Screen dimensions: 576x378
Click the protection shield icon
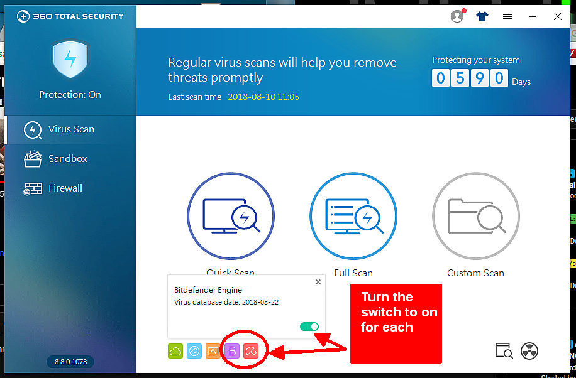70,59
